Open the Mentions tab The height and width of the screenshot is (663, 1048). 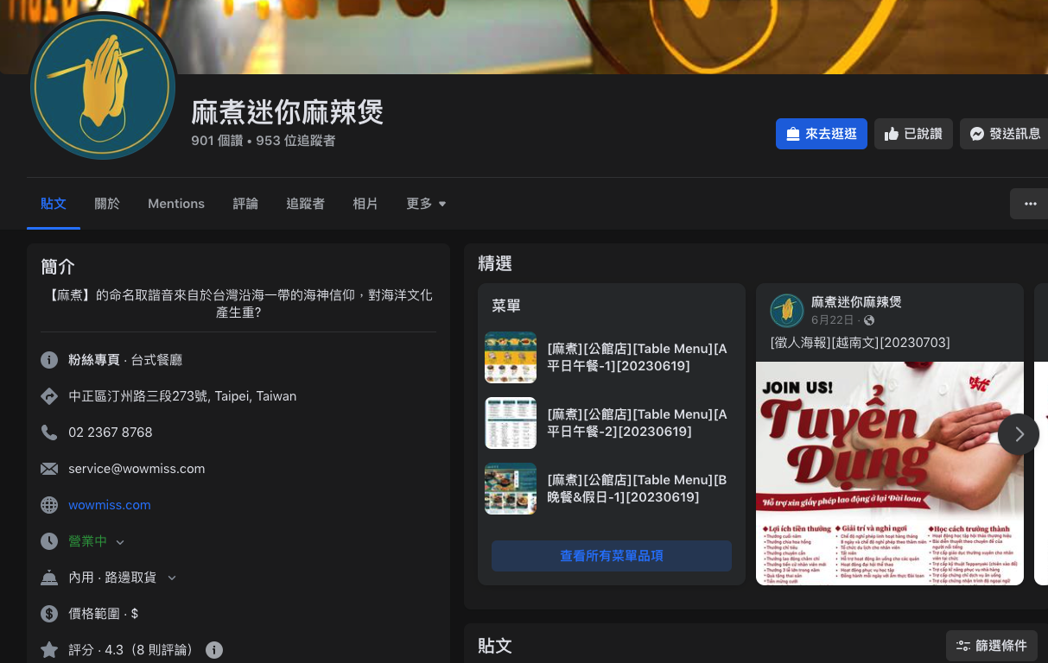176,204
